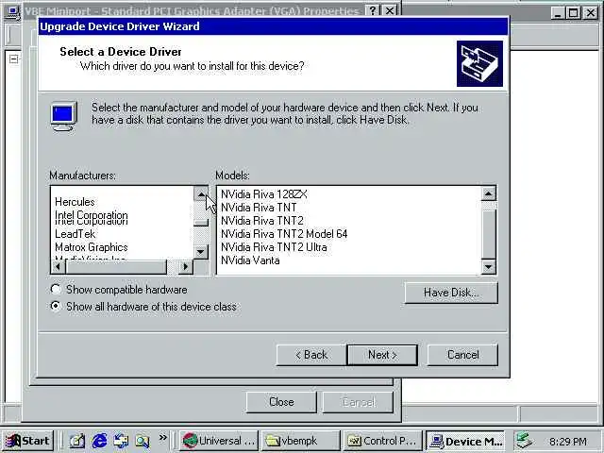Click Close in the Properties window behind

coord(281,402)
